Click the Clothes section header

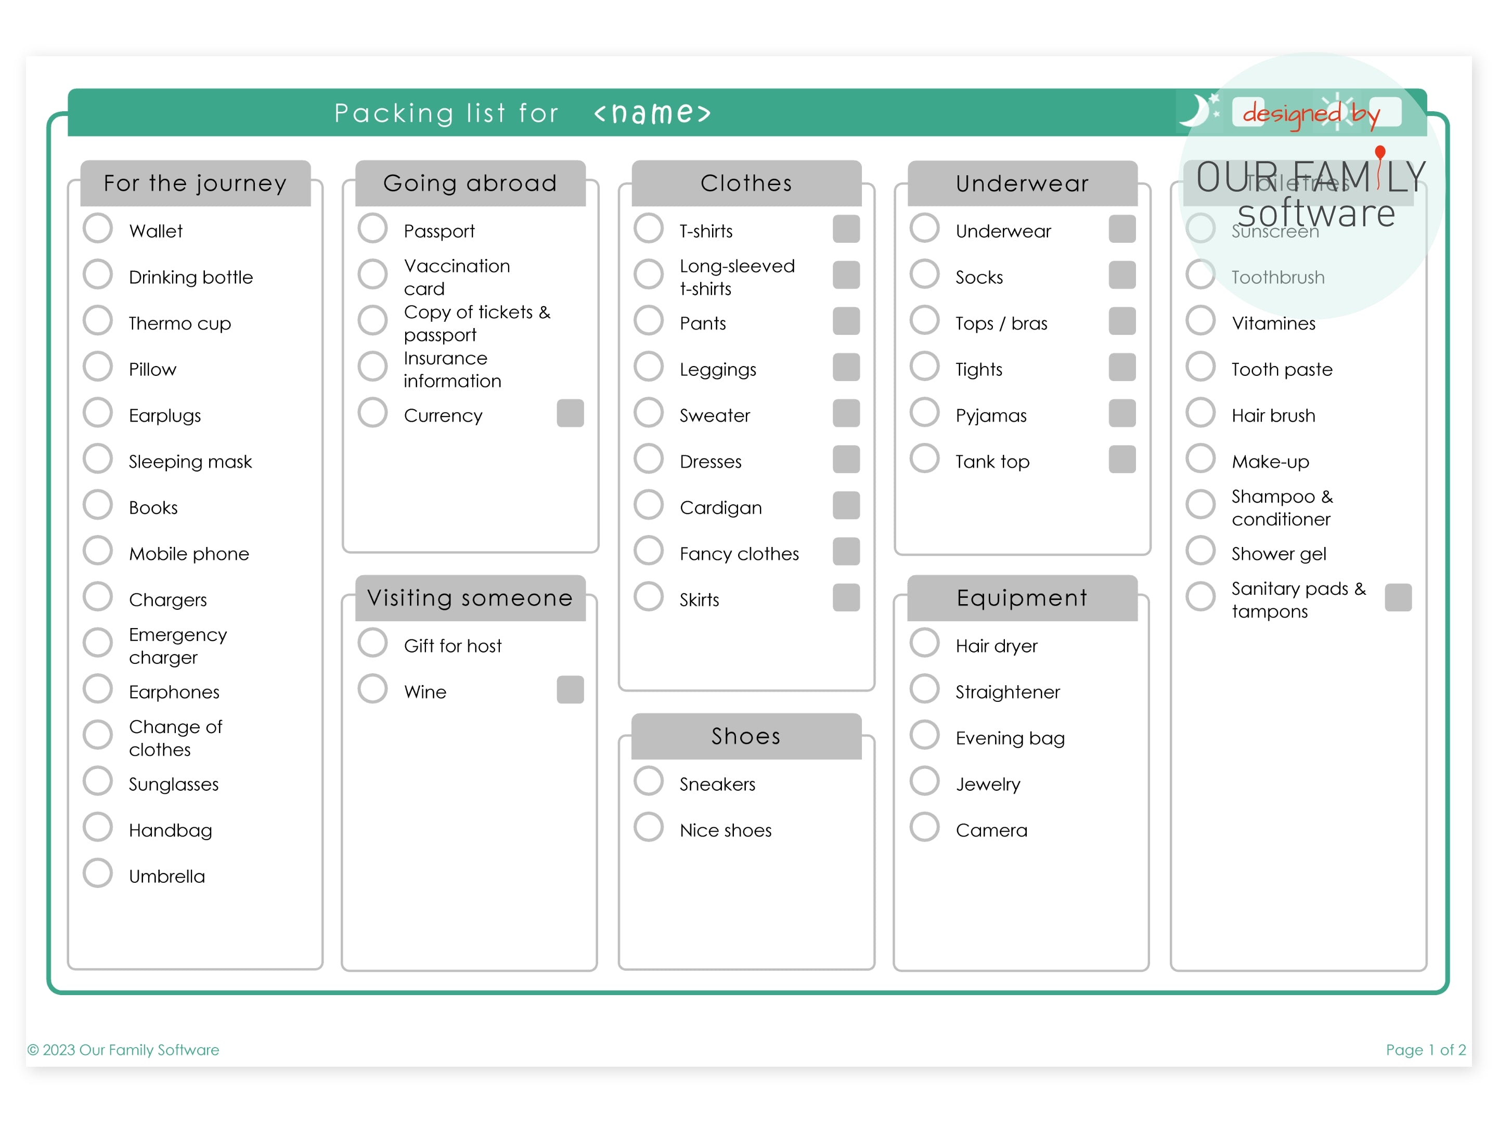click(747, 184)
